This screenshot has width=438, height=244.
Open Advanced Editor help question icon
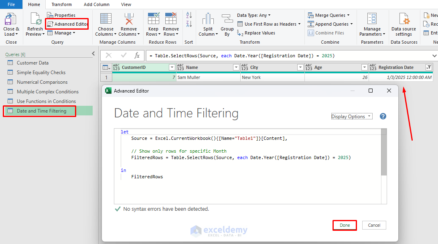(x=383, y=117)
